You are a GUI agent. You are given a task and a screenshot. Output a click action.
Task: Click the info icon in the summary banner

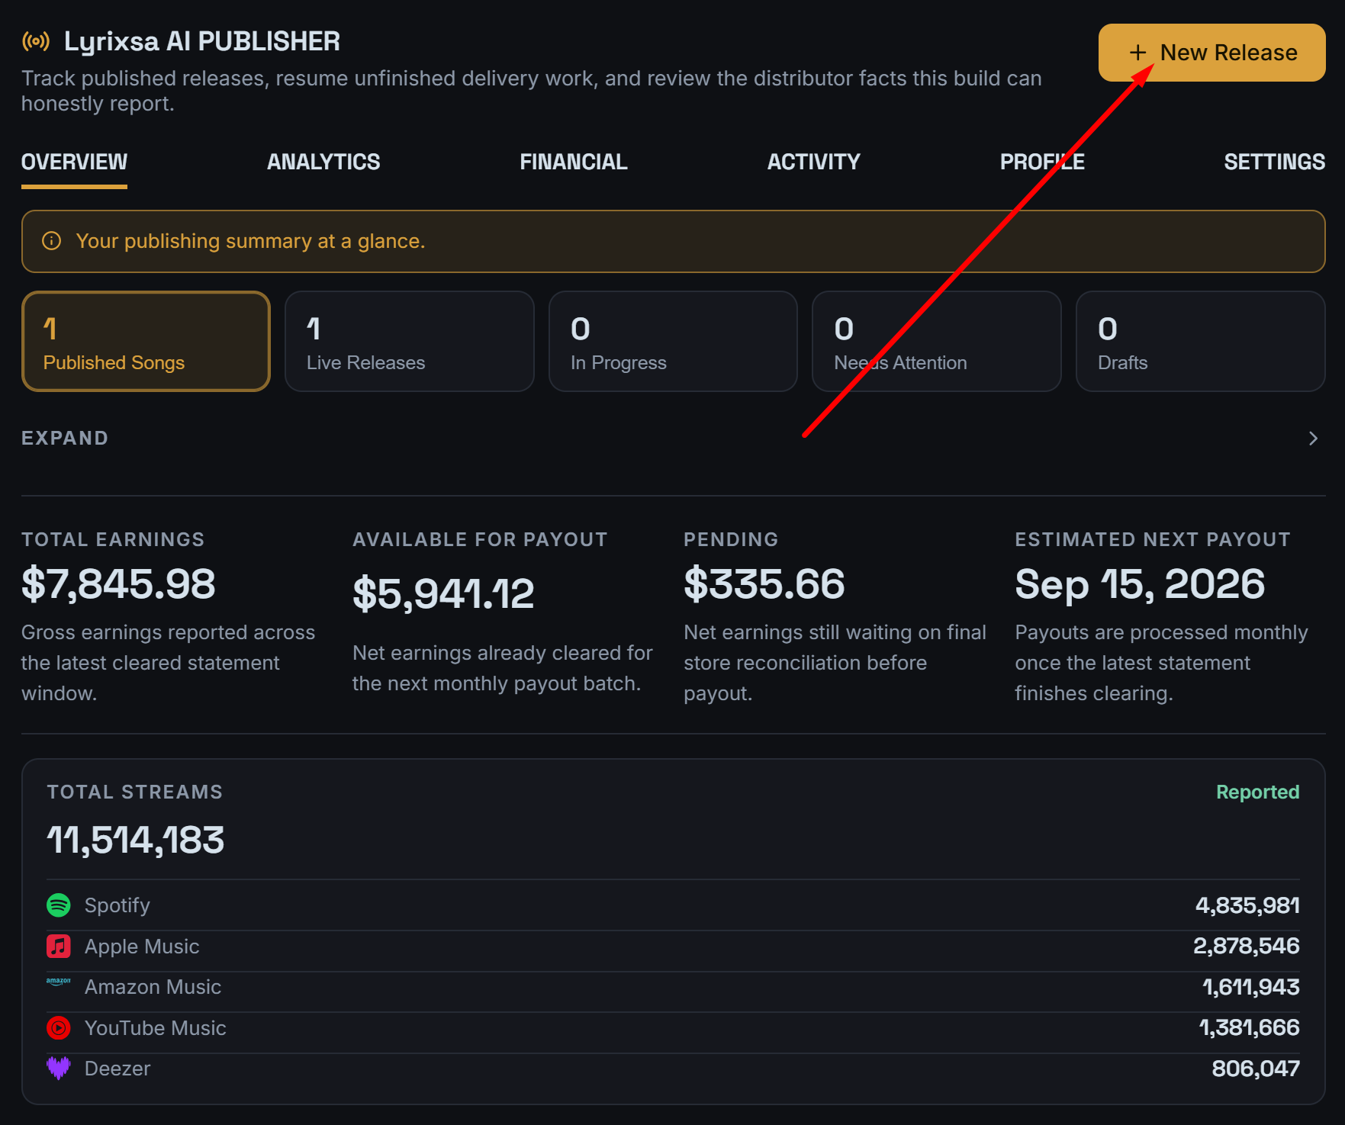point(51,241)
